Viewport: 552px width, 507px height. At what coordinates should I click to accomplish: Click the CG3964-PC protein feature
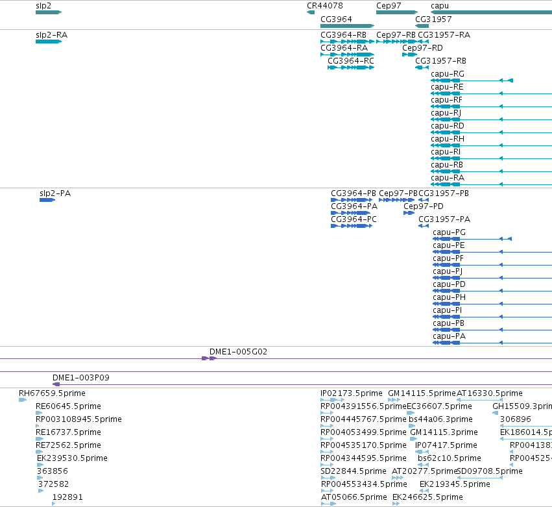click(x=352, y=226)
